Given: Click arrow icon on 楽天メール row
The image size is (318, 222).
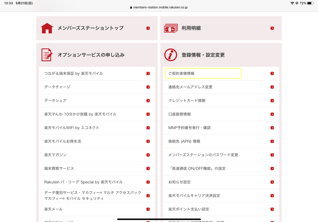Looking at the screenshot, I should pyautogui.click(x=148, y=209).
